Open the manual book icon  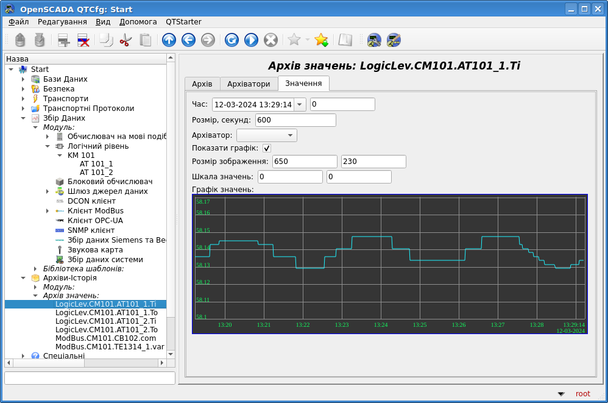click(x=345, y=40)
